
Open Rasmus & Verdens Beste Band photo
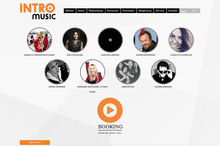(40, 40)
